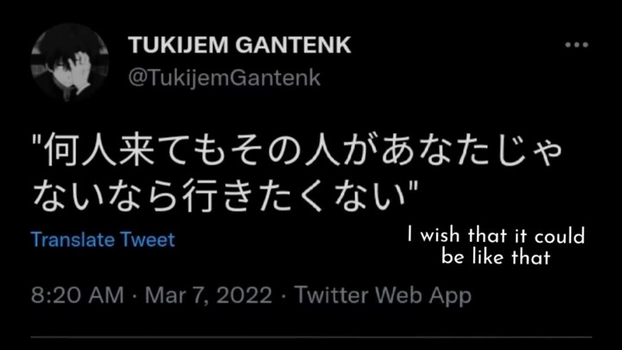The width and height of the screenshot is (622, 350).
Task: Click the Translate Tweet link
Action: 103,239
